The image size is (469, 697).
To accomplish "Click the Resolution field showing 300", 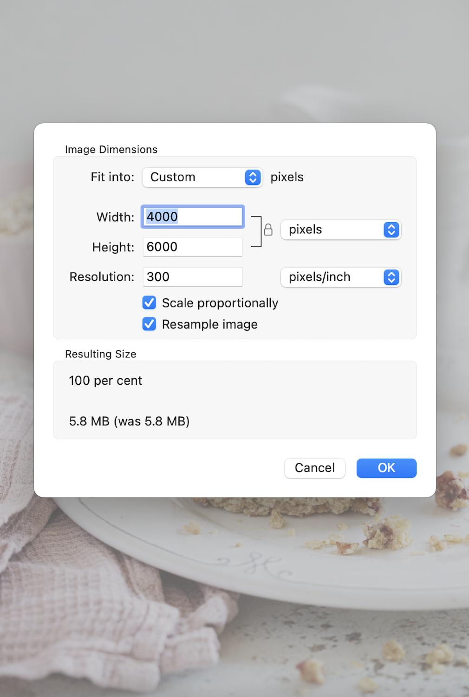I will coord(192,276).
